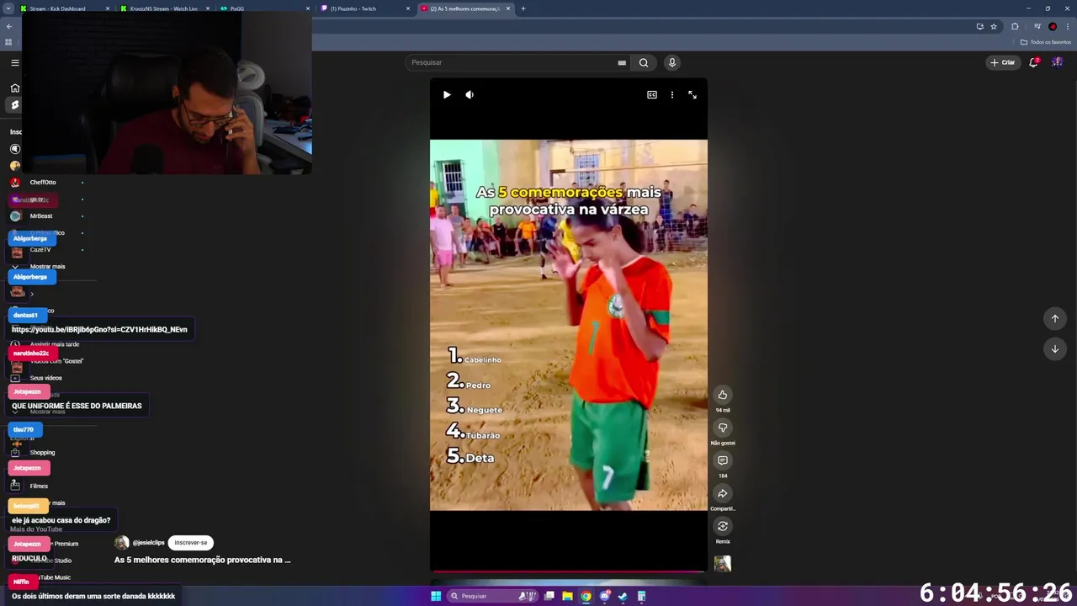
Task: Open Discord from the taskbar
Action: (604, 596)
